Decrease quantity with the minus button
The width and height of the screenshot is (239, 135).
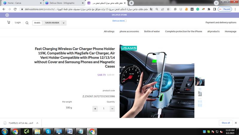pyautogui.click(x=112, y=109)
